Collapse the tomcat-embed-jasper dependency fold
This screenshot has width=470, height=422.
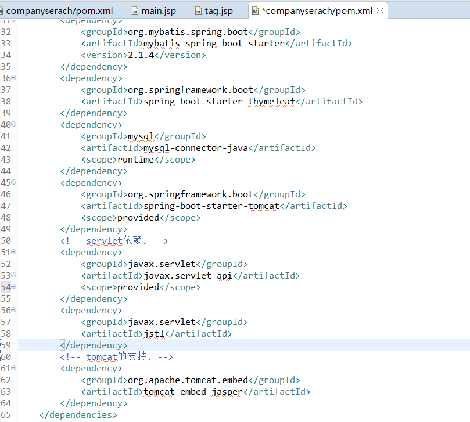[x=13, y=368]
